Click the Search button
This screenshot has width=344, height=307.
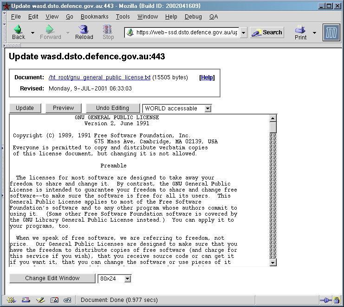267,32
